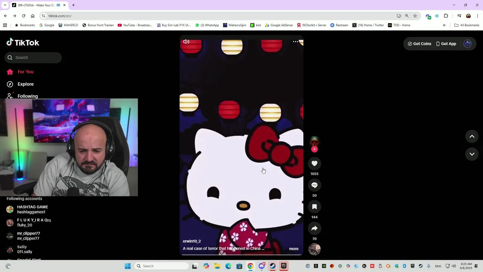Open the TOD - Home bookmark
The image size is (483, 272).
[x=399, y=25]
